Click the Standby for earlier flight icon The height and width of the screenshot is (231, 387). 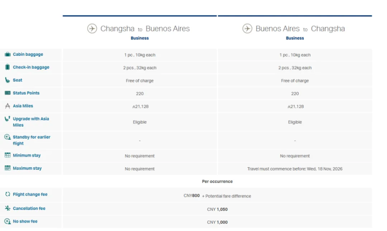point(8,137)
